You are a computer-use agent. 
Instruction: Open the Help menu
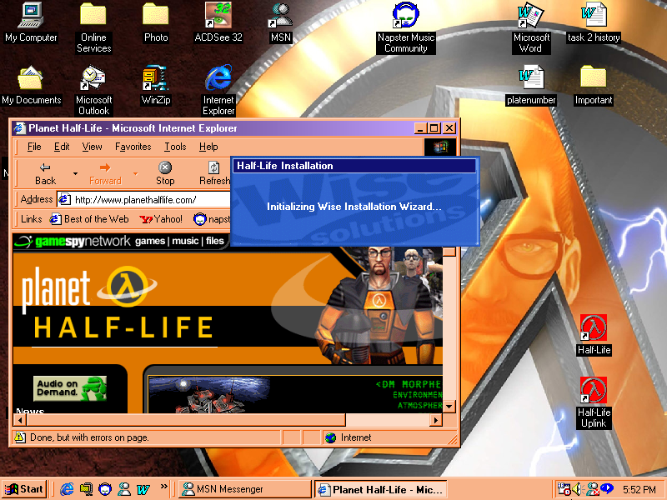click(x=208, y=147)
